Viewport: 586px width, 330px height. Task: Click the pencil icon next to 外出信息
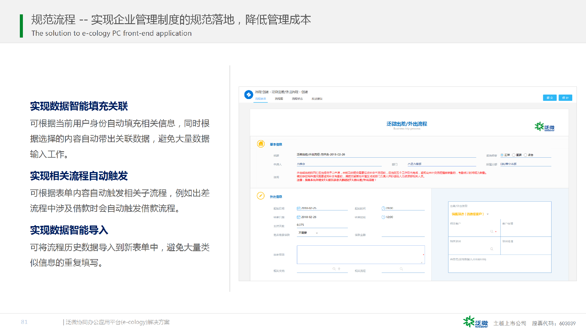point(261,196)
